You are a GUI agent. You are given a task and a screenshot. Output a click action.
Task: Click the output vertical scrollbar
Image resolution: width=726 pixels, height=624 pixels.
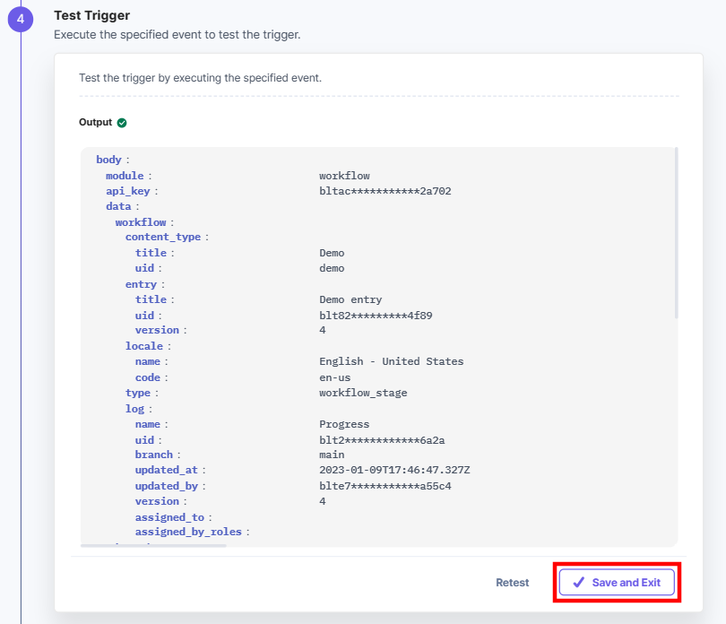(x=676, y=232)
